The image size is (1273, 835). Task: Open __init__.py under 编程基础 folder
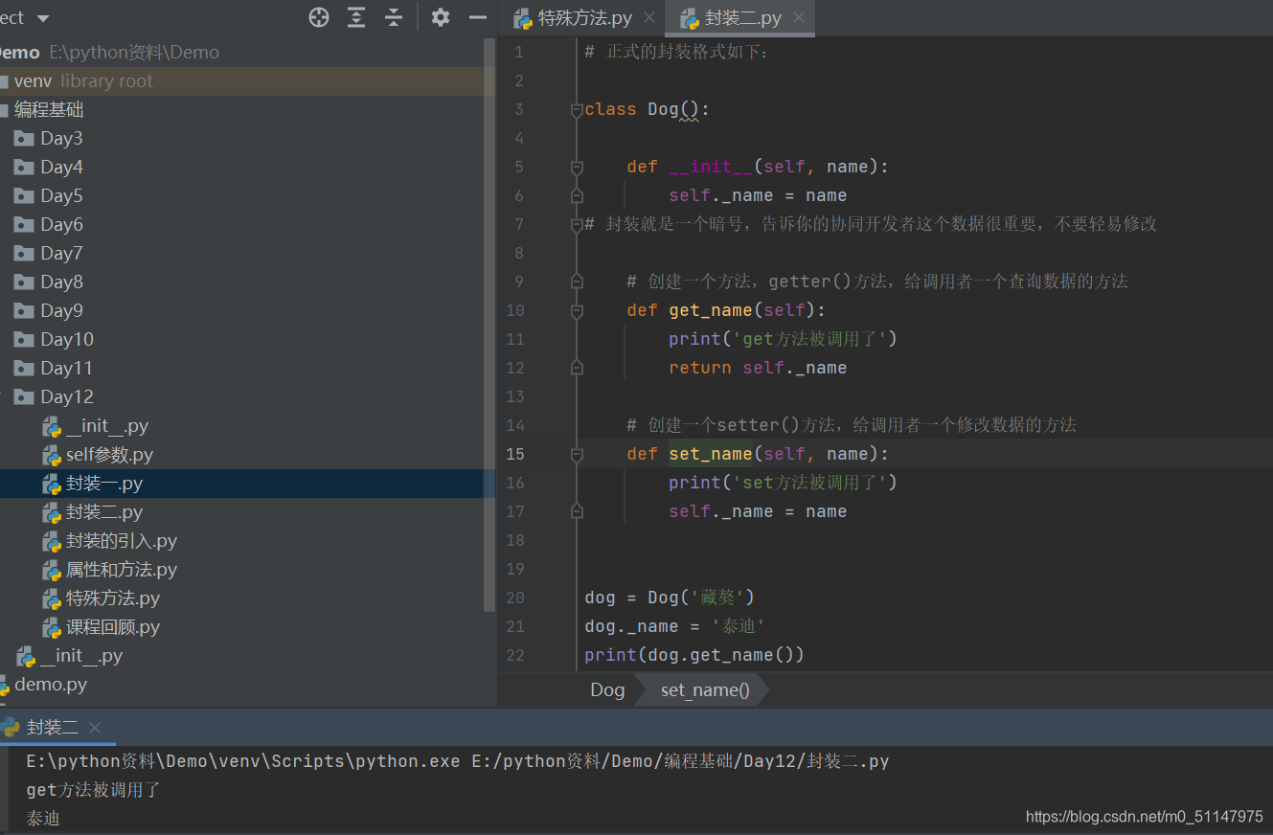pyautogui.click(x=81, y=656)
